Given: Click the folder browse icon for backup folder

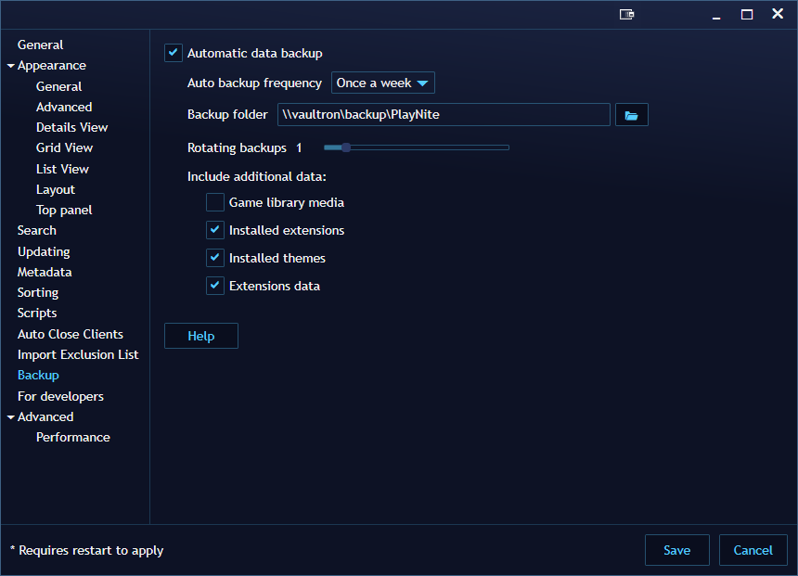Looking at the screenshot, I should click(x=631, y=114).
